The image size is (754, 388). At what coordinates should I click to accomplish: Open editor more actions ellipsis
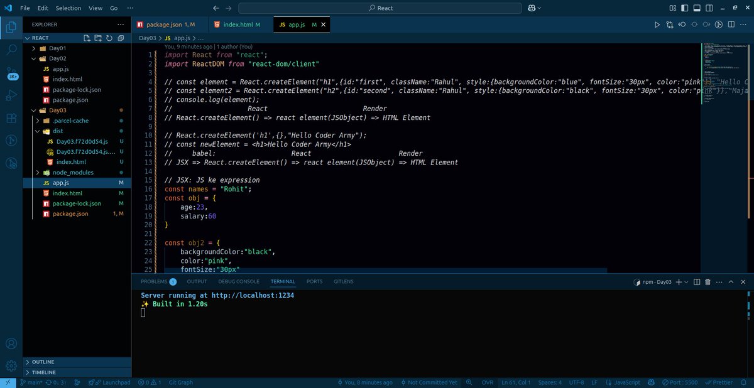pos(743,24)
